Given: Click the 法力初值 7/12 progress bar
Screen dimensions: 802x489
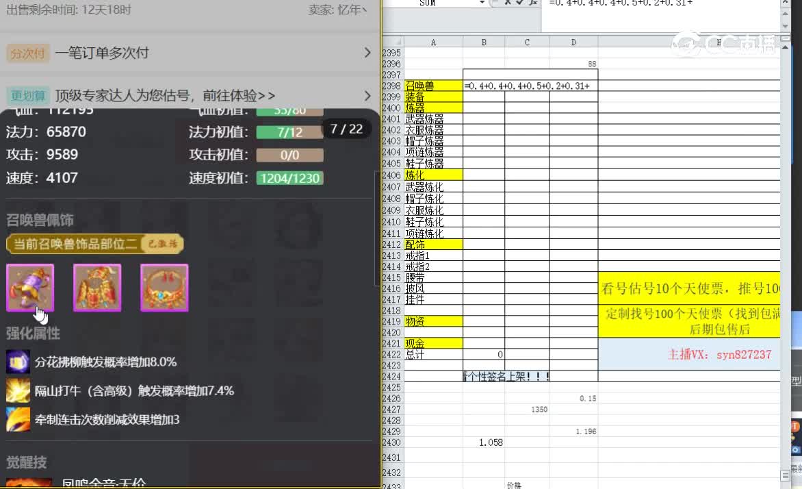Looking at the screenshot, I should click(289, 132).
